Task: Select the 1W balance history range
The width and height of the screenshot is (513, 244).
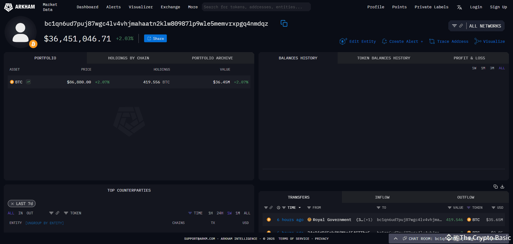Action: 474,68
